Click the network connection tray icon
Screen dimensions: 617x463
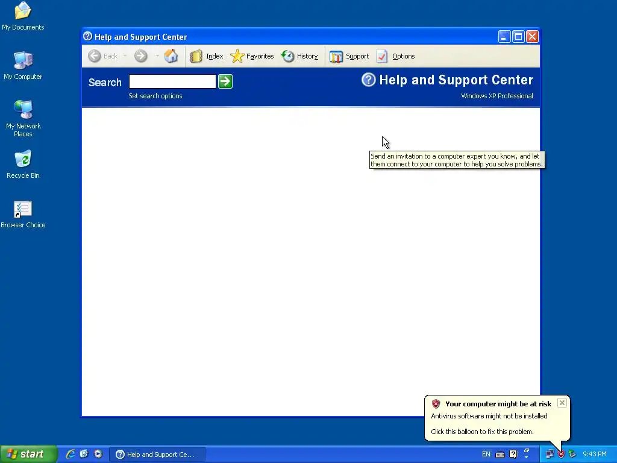tap(550, 455)
